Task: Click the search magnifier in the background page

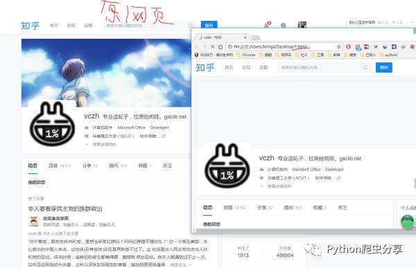Action: 190,26
